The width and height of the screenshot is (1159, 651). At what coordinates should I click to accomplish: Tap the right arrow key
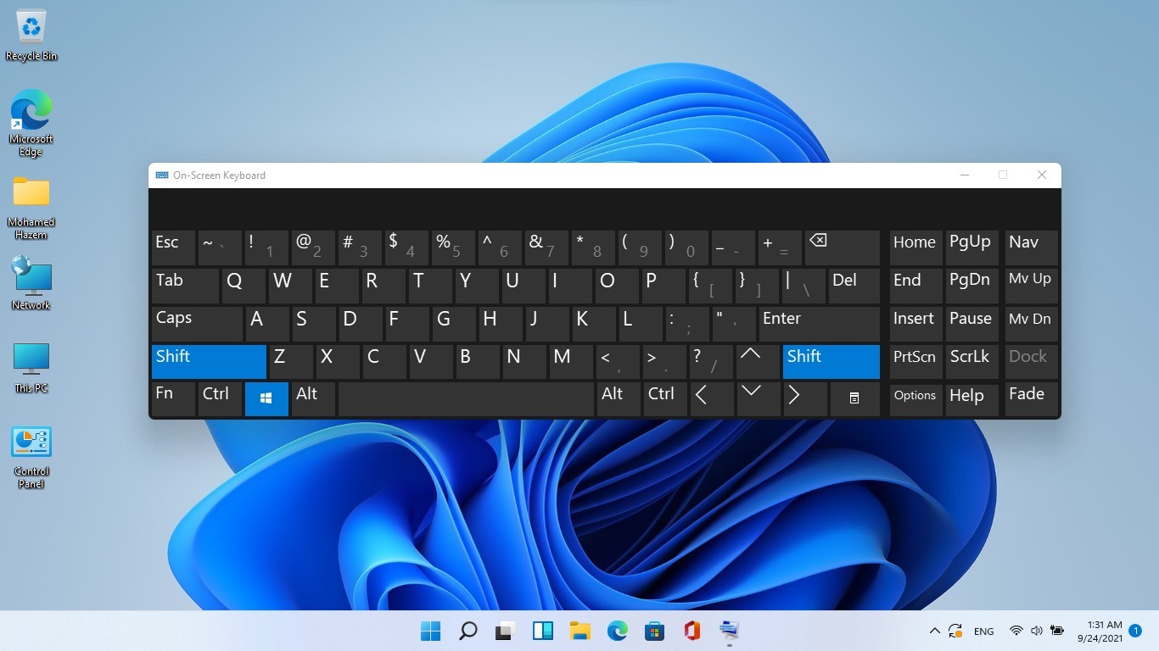point(804,399)
